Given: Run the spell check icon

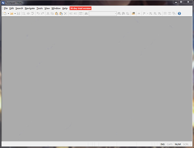Looking at the screenshot, I should click(x=33, y=14).
